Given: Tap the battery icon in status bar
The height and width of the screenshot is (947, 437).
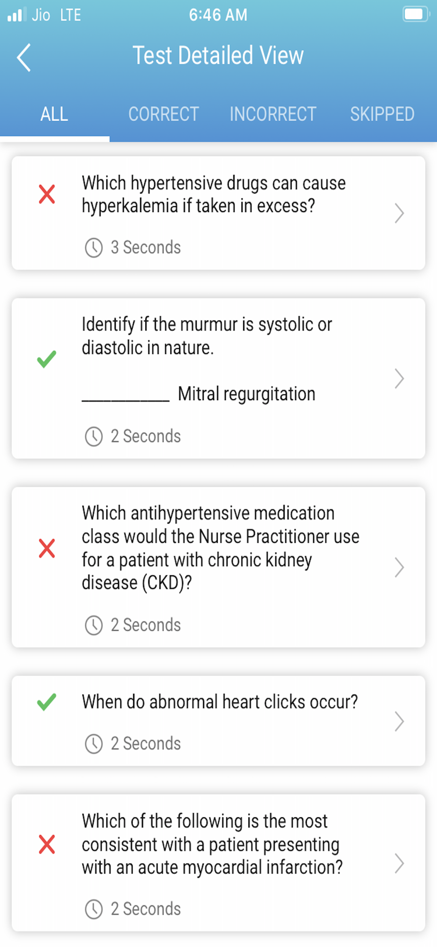Looking at the screenshot, I should [x=415, y=14].
